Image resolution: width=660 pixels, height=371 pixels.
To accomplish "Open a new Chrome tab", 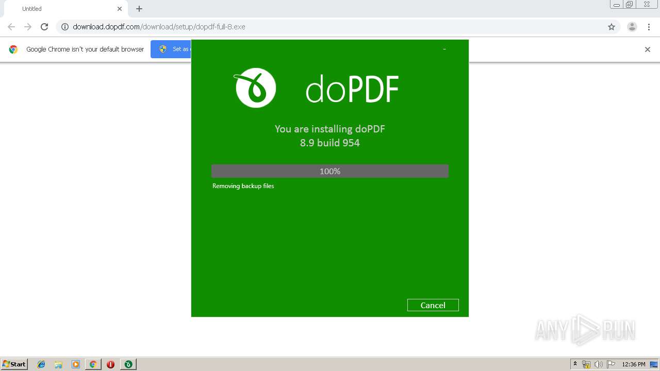I will [139, 9].
